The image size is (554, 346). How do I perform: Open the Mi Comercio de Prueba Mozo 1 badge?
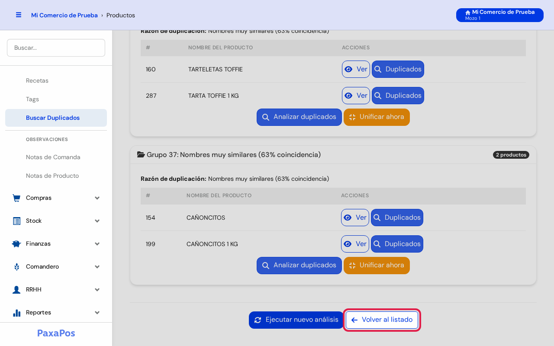(x=500, y=15)
